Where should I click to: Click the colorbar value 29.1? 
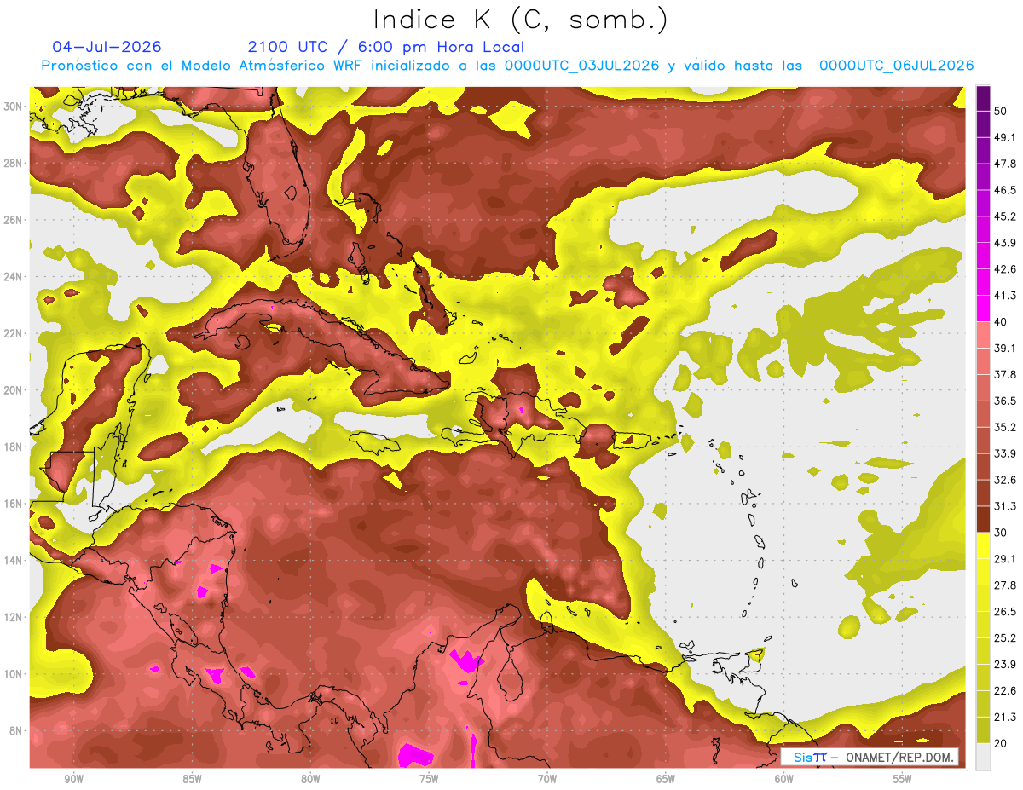1005,559
